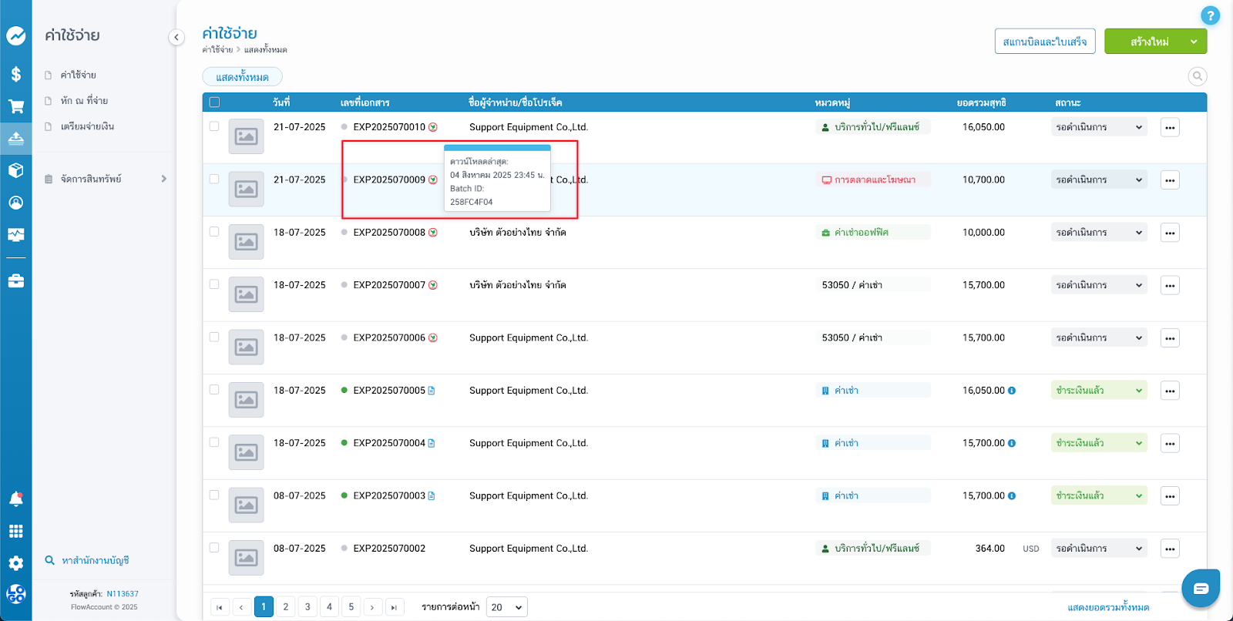This screenshot has height=621, width=1233.
Task: Open the product box icon in sidebar
Action: pyautogui.click(x=15, y=170)
